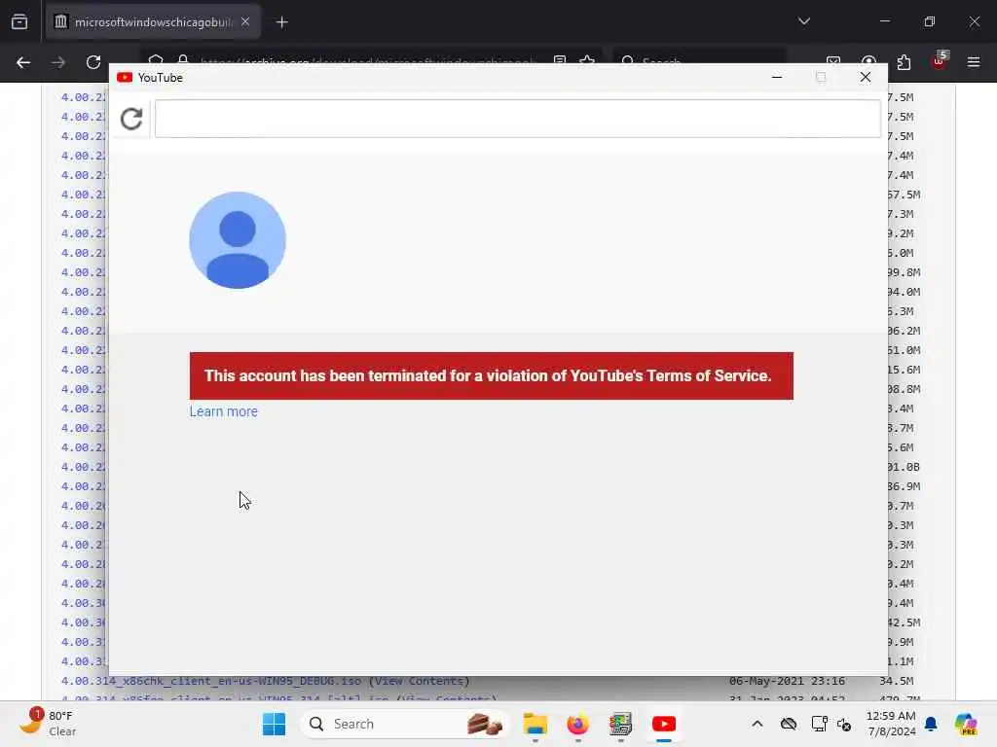The image size is (997, 747).
Task: Bookmark this page with the star icon
Action: pyautogui.click(x=587, y=61)
